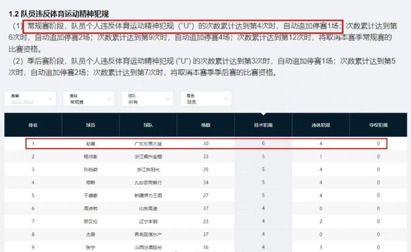
Task: Open player 郭艾伦 entry
Action: 91,221
